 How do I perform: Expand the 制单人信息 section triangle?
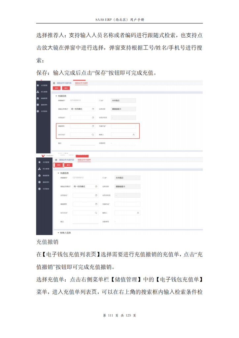[x=58, y=233]
